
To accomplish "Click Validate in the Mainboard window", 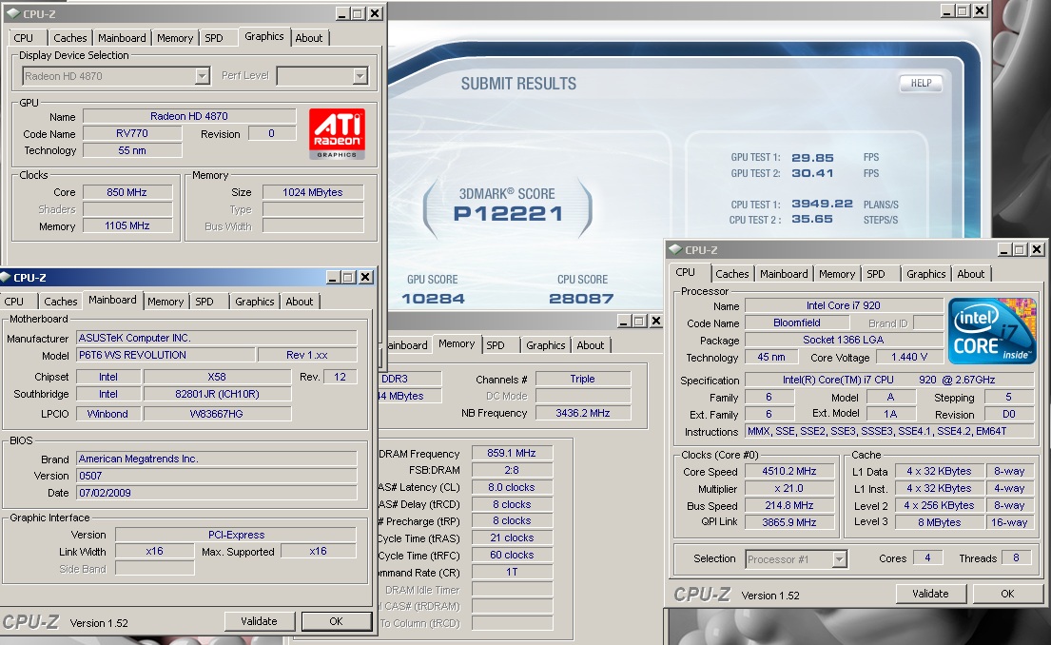I will (x=260, y=621).
